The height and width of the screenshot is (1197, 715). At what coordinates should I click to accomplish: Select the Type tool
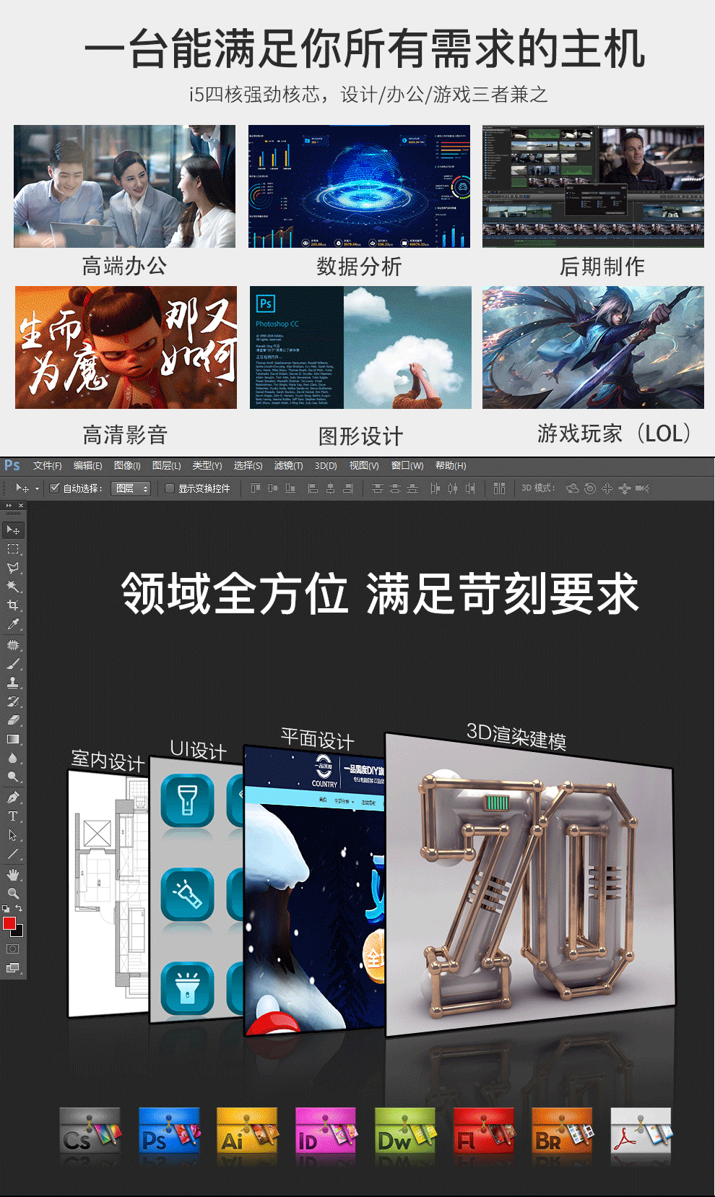(13, 816)
